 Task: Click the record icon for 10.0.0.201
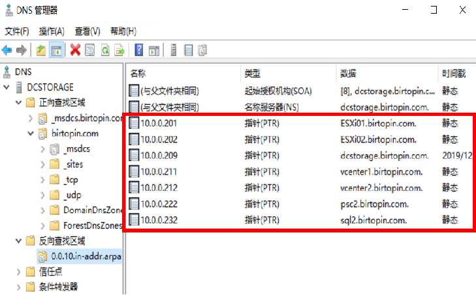(134, 123)
